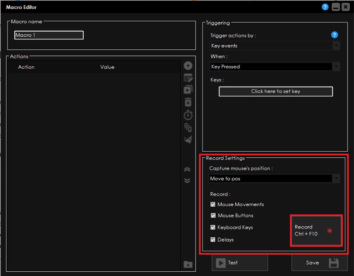Click the red record dot indicator
The image size is (354, 276).
coord(330,231)
